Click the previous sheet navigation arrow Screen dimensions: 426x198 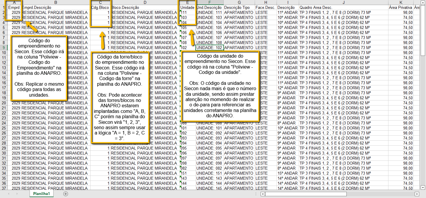pos(9,194)
